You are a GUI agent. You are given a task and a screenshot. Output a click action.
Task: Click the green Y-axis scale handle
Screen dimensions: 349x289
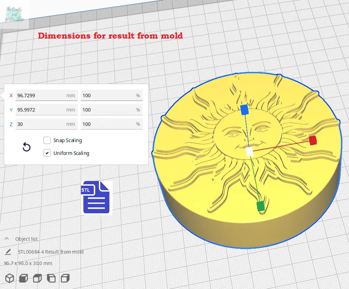pos(260,206)
